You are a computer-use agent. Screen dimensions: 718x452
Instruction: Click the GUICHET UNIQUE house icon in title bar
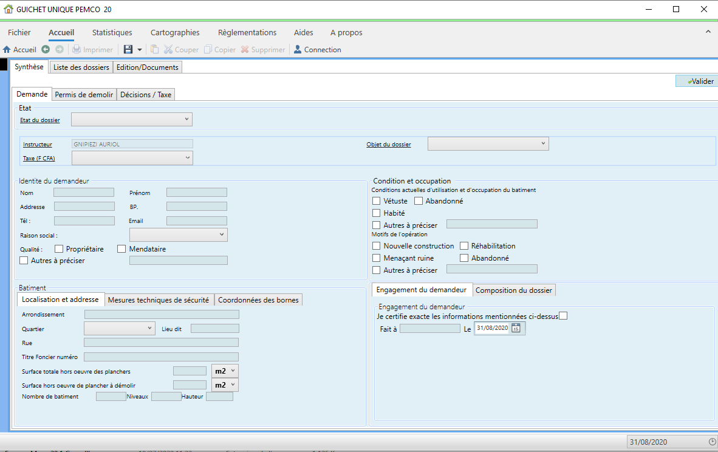click(x=9, y=9)
